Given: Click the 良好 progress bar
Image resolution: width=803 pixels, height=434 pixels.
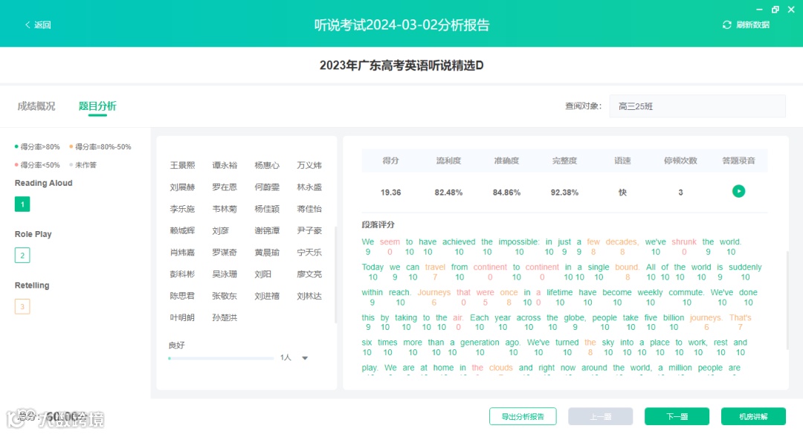Looking at the screenshot, I should pos(221,358).
